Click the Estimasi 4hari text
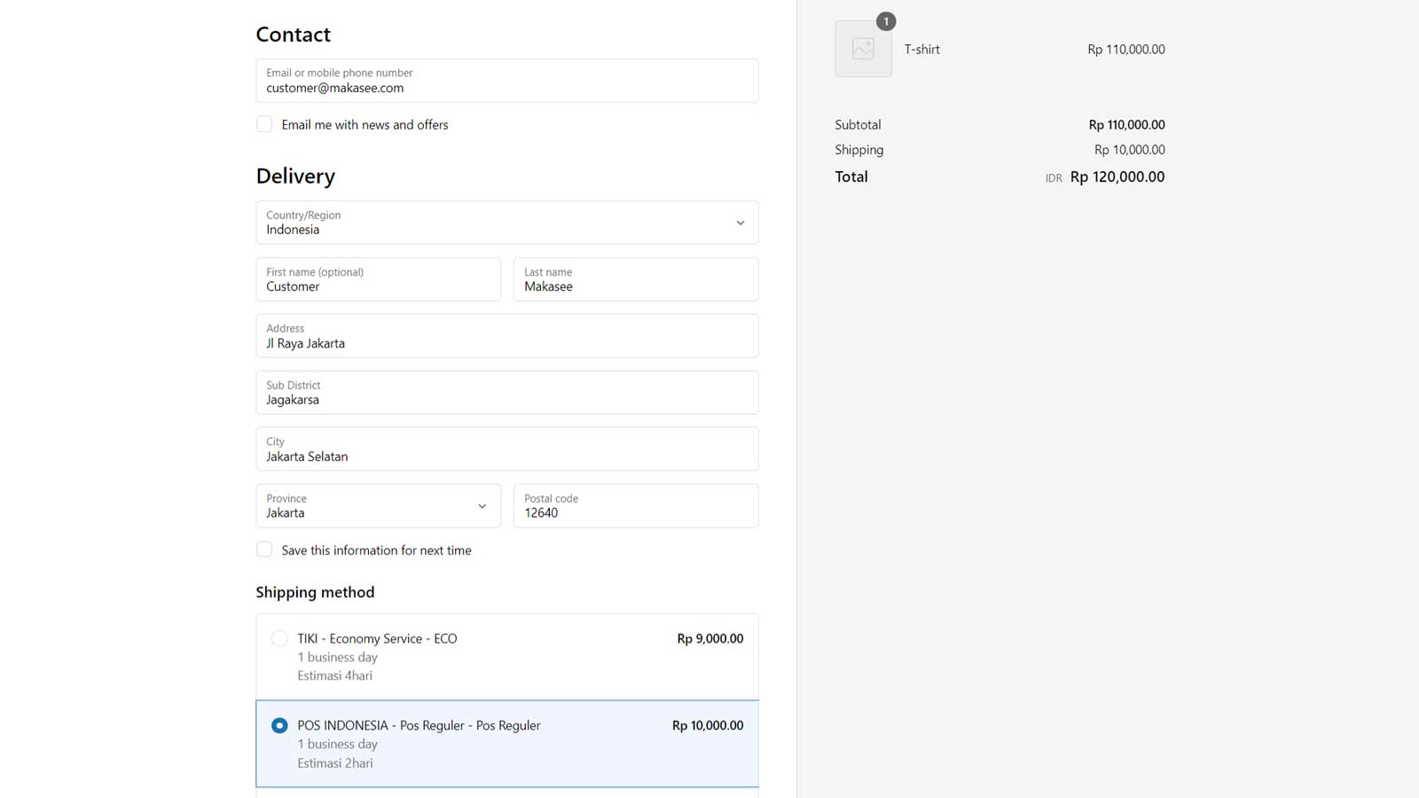This screenshot has width=1419, height=798. point(335,676)
